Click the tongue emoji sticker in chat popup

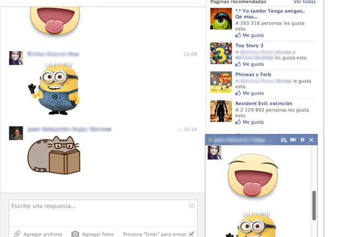pos(253,176)
